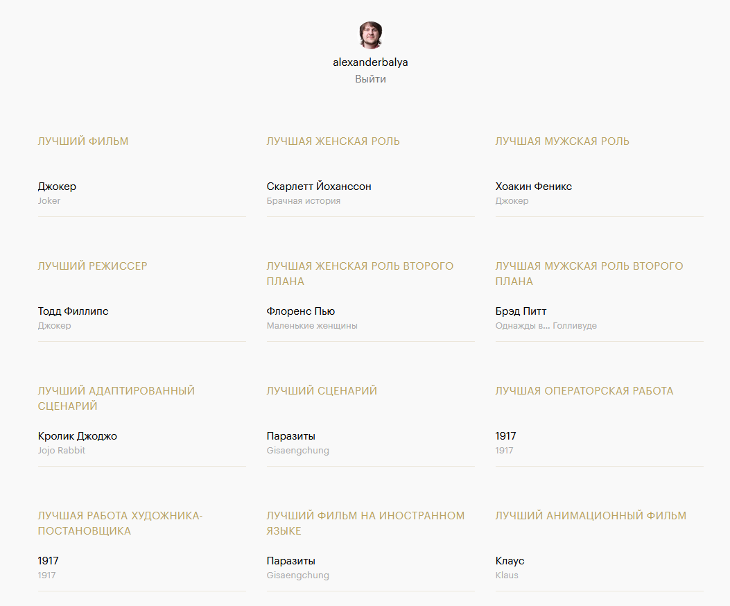Open the Кролик Джоджо screenplay pick
Screen dimensions: 730x606
(78, 436)
